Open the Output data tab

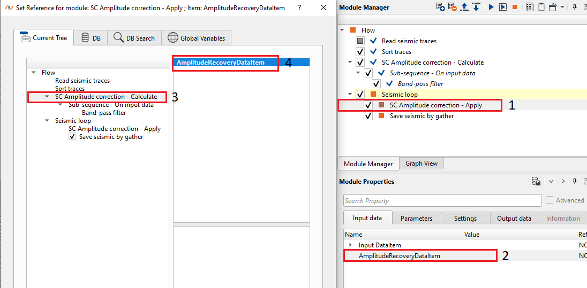point(514,219)
